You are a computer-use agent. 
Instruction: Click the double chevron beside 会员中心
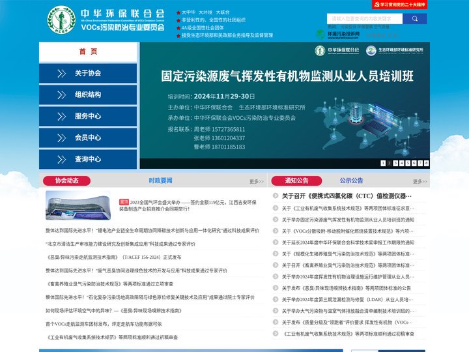tap(62, 138)
